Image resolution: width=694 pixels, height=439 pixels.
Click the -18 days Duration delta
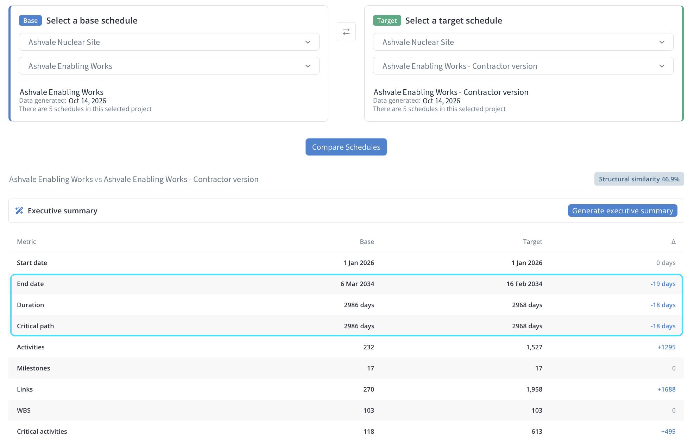point(663,305)
